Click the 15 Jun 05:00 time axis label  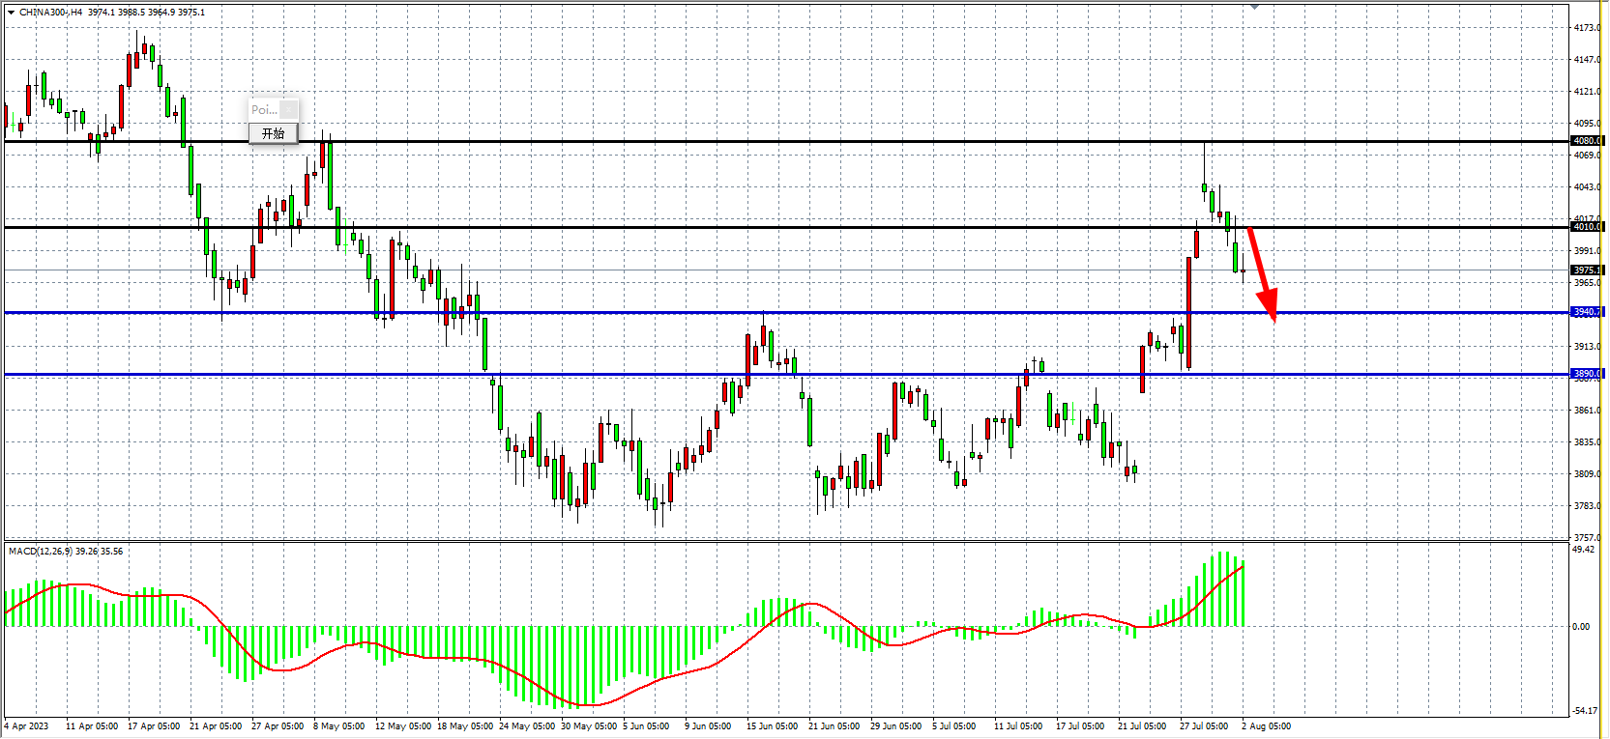772,726
